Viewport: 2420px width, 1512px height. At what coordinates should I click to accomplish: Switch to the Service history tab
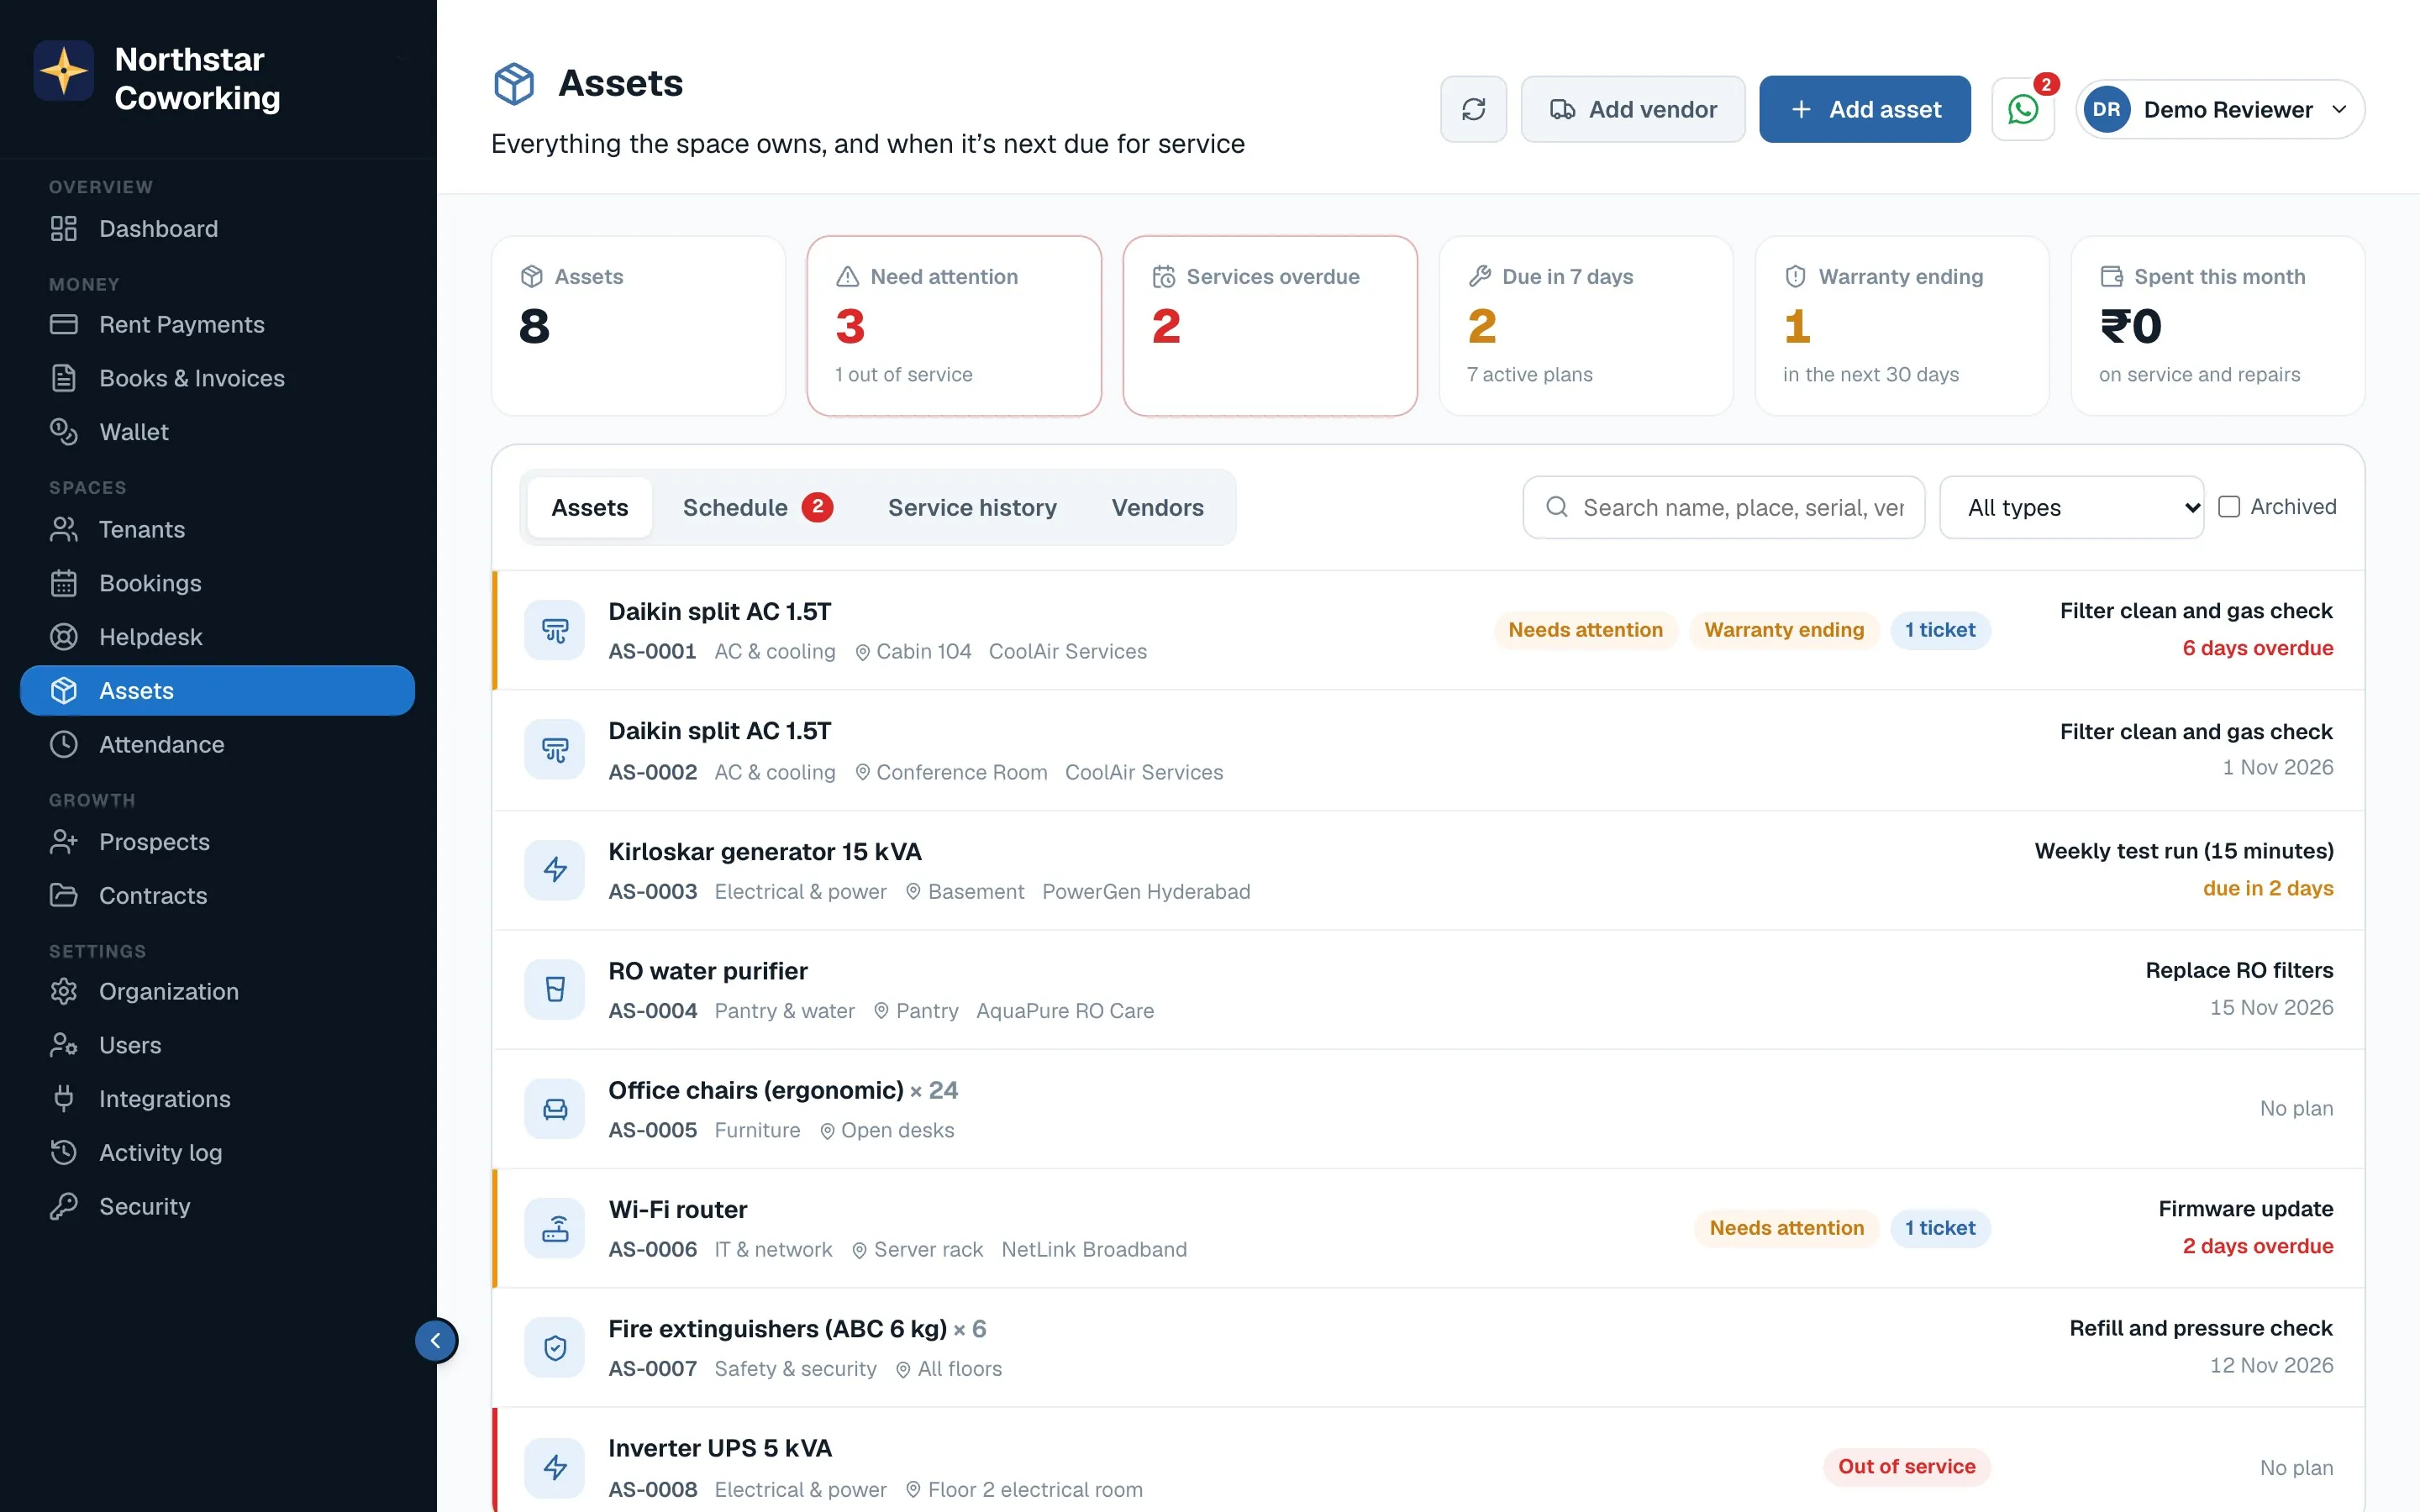972,507
